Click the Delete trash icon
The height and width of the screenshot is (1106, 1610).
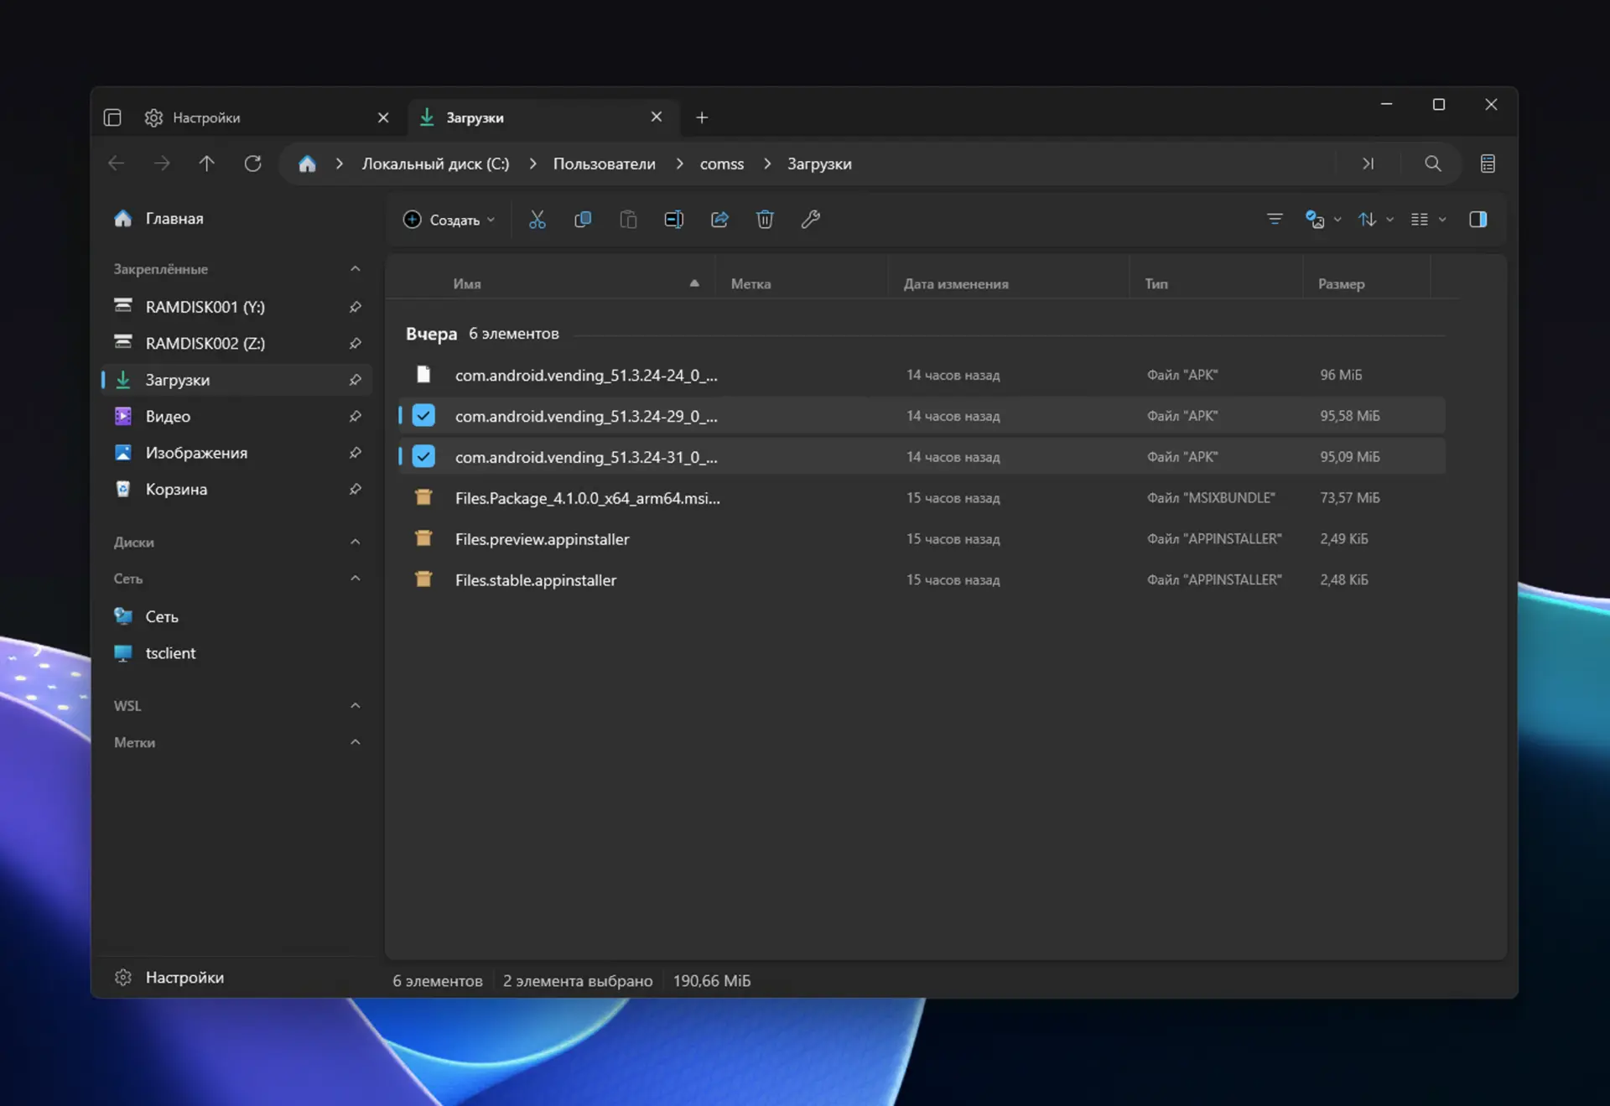coord(765,220)
